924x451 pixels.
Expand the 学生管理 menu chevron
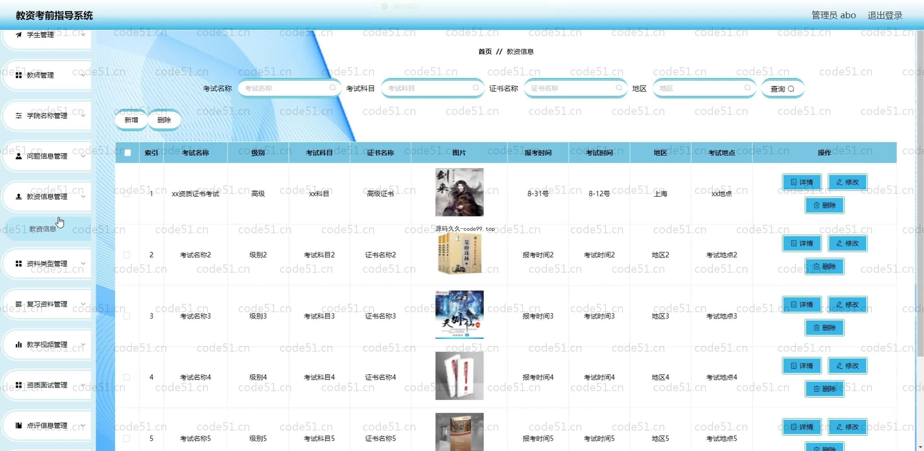coord(83,34)
